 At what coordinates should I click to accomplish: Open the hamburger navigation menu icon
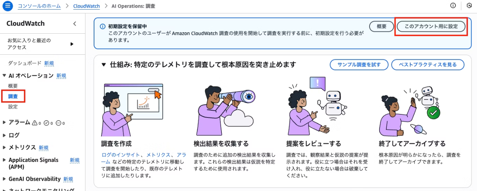point(8,6)
